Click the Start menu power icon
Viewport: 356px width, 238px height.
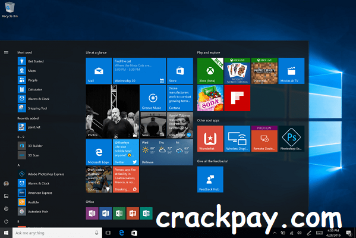[x=6, y=221]
